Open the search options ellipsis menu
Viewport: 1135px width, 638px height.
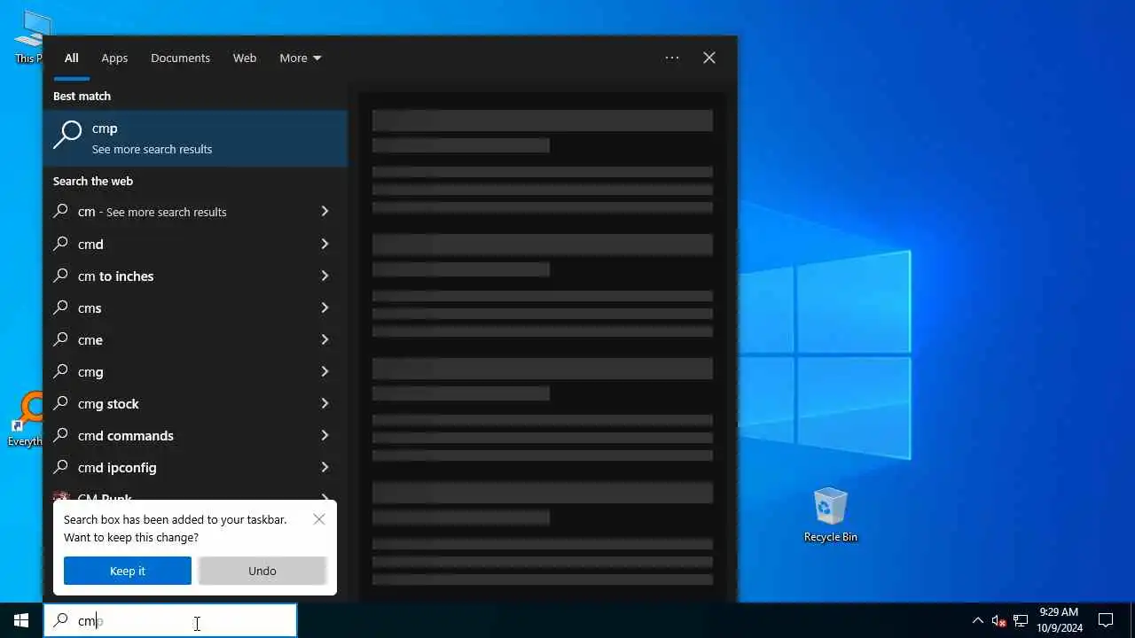tap(672, 58)
